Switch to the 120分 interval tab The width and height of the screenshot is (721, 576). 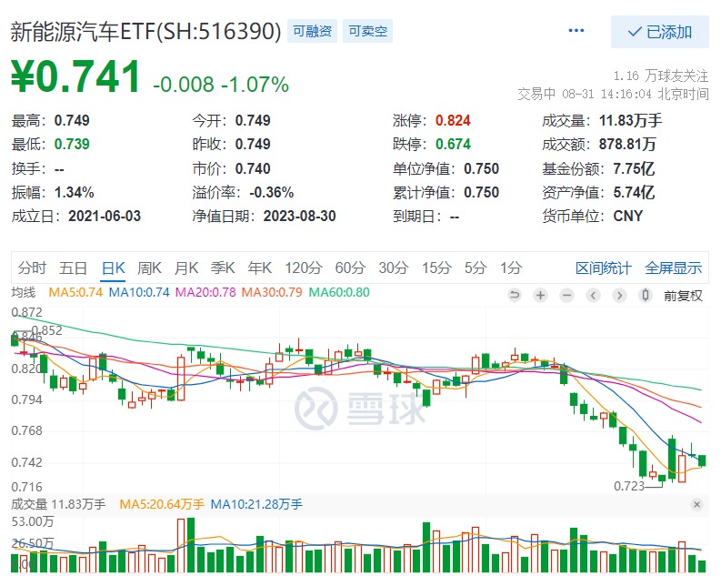pos(304,268)
